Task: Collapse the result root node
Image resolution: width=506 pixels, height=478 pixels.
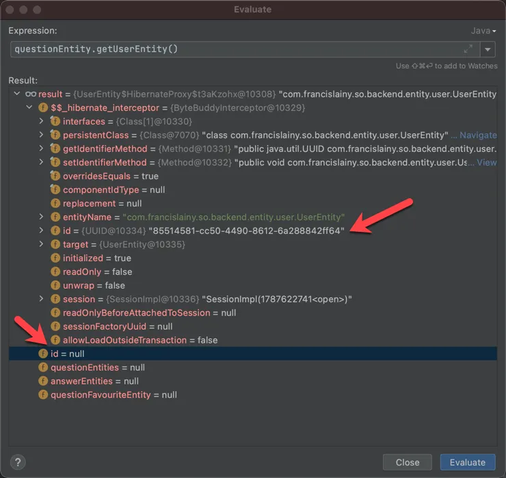Action: 17,94
